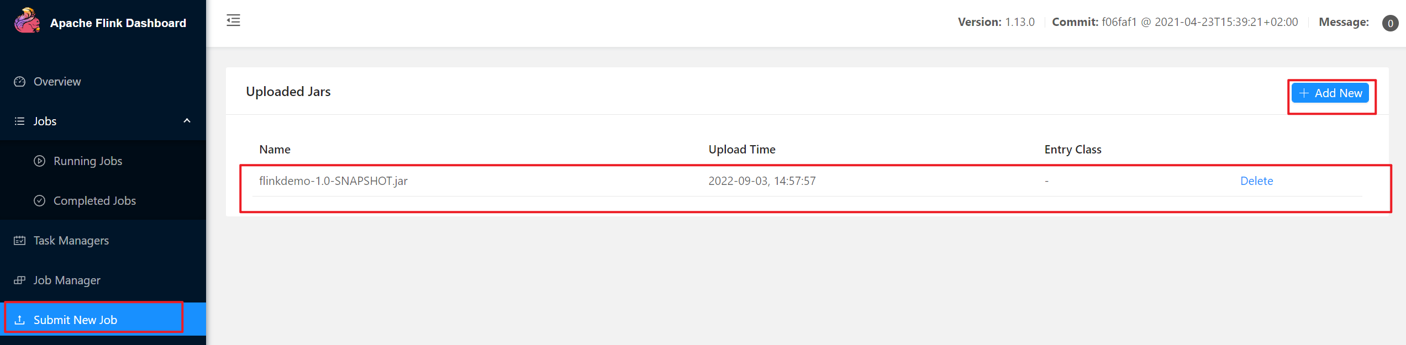
Task: Click the Jobs list icon
Action: coord(20,121)
